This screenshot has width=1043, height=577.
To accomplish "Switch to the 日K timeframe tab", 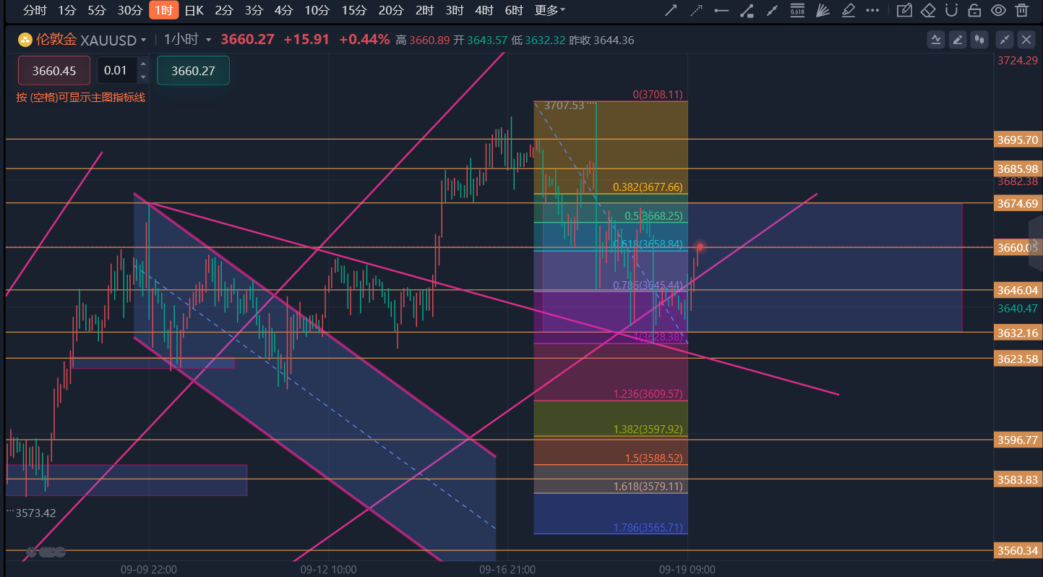I will pos(194,10).
